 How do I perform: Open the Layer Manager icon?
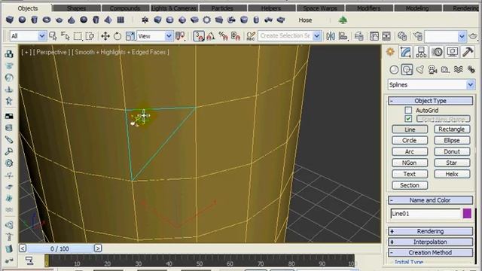coord(358,36)
